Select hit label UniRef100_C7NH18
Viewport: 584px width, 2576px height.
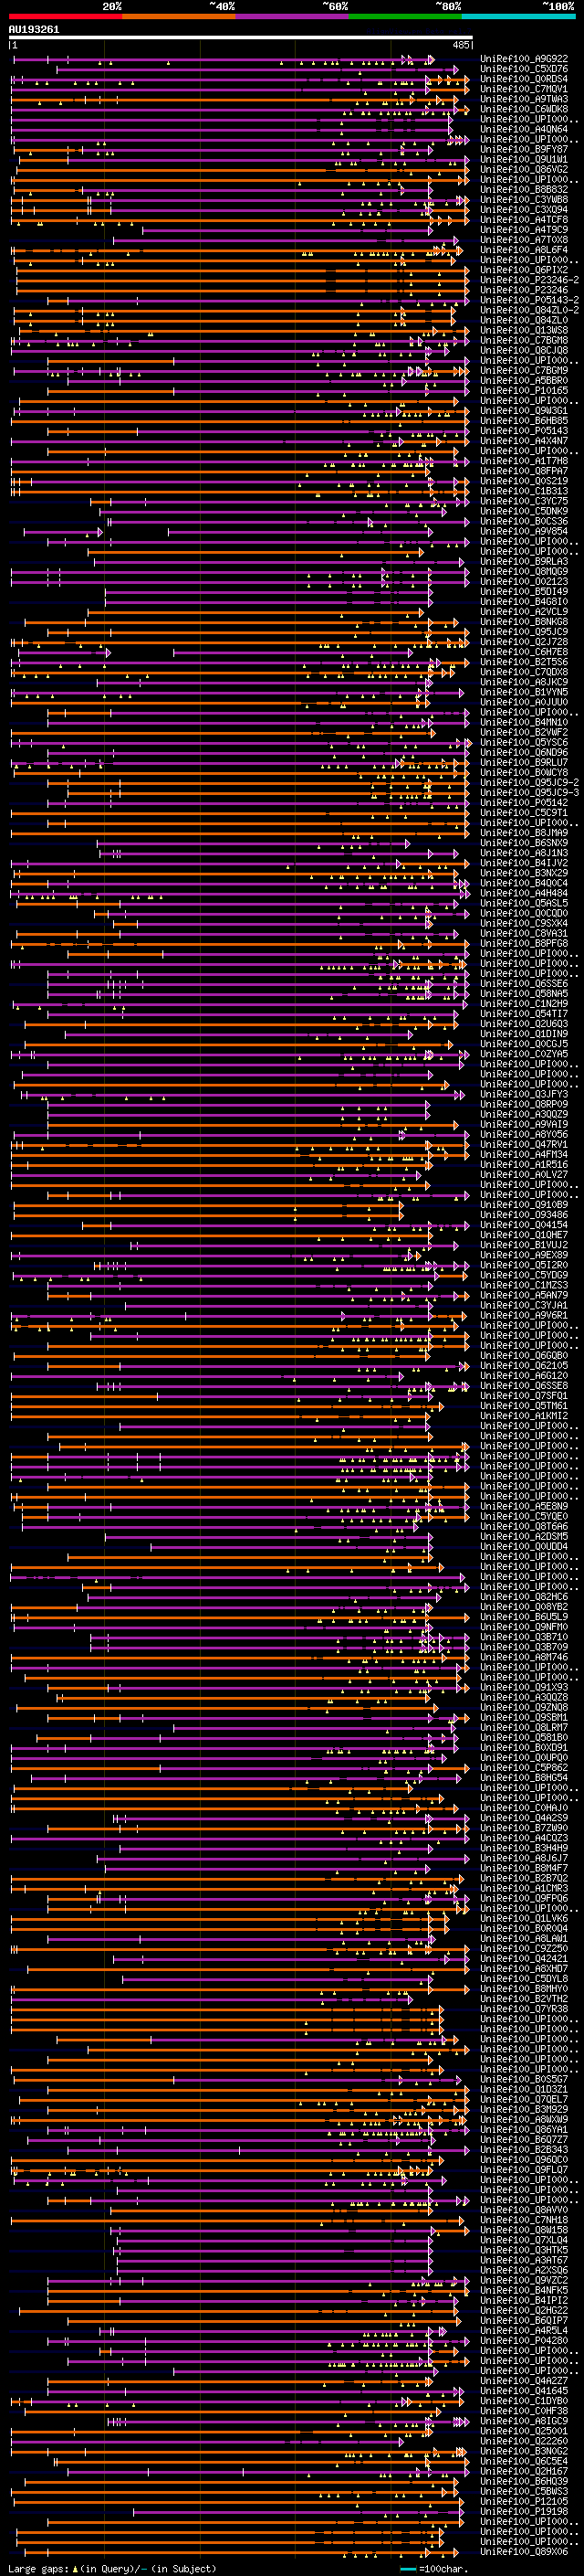click(524, 2220)
